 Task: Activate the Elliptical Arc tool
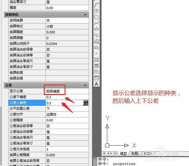[x=96, y=35]
